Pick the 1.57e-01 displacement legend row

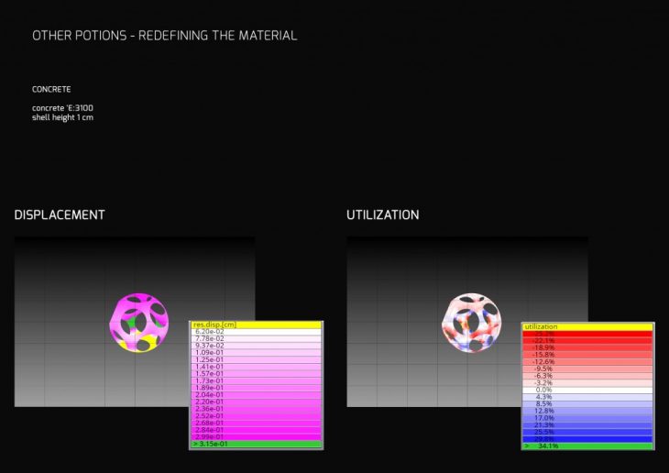[x=256, y=374]
